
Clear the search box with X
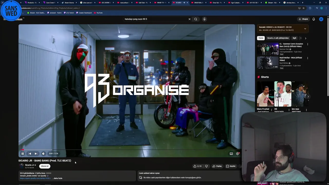click(189, 19)
